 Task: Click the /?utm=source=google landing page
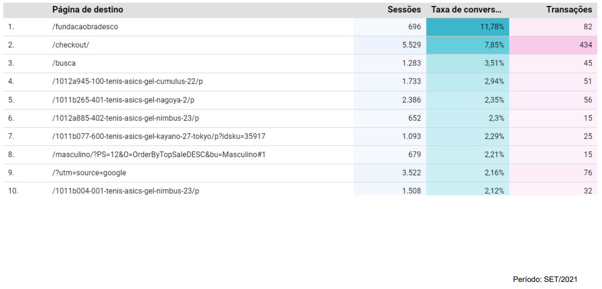(x=89, y=173)
